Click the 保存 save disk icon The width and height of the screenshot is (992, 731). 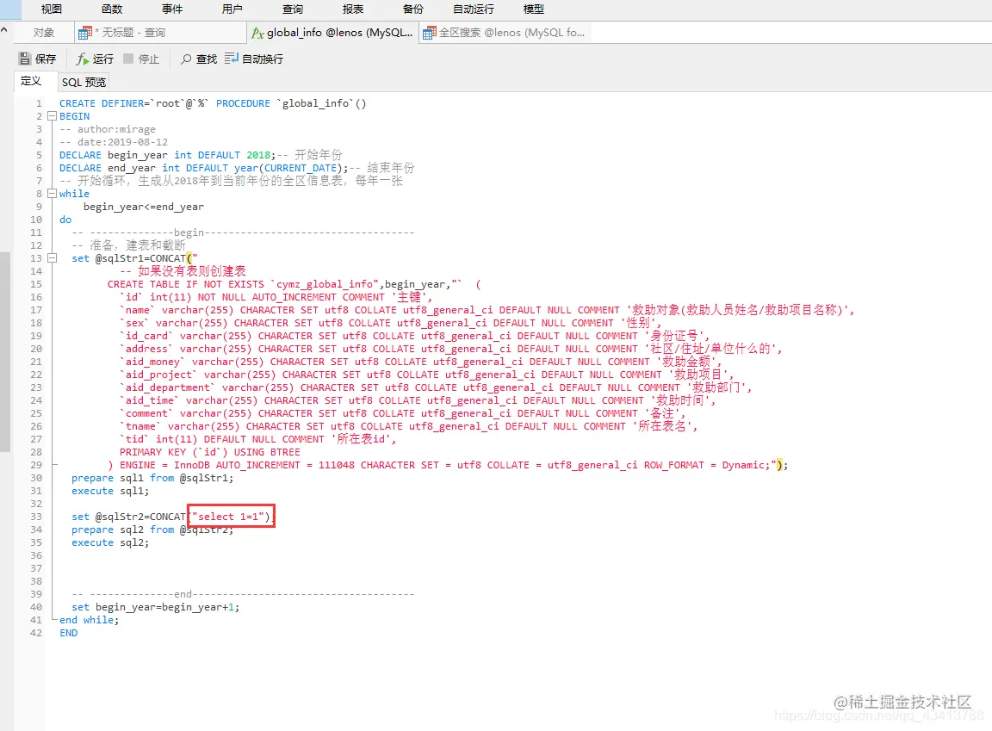point(25,59)
